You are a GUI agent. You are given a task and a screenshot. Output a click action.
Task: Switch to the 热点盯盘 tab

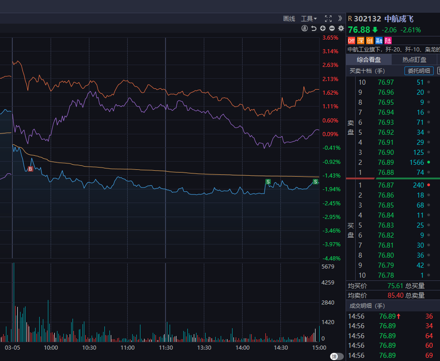(414, 60)
